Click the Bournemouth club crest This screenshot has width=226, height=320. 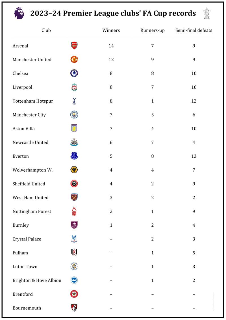click(74, 308)
